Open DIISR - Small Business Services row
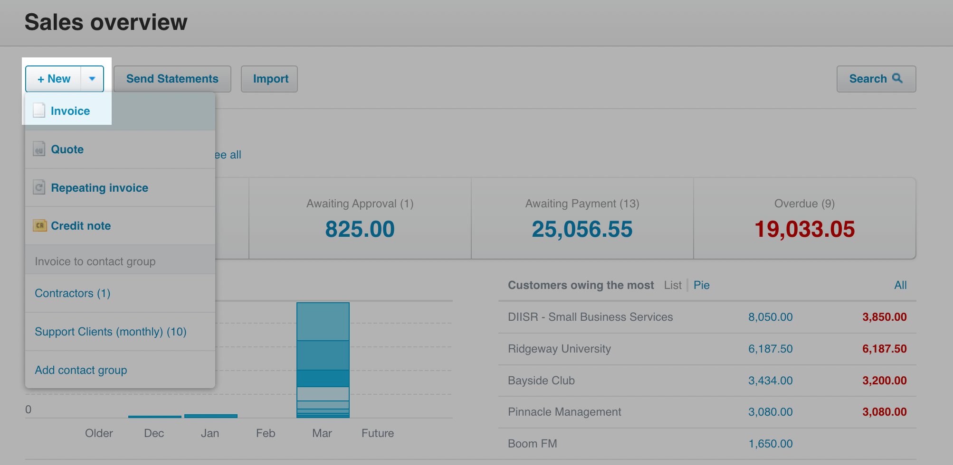953x465 pixels. (x=707, y=317)
